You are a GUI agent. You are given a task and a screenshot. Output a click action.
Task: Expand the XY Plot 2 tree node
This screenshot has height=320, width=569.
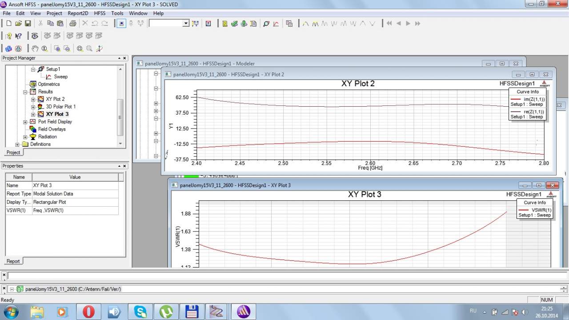[33, 99]
